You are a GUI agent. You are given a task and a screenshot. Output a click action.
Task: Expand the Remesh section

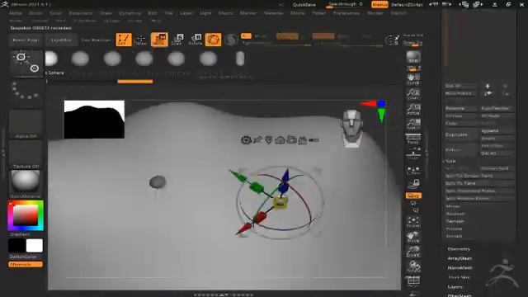click(x=455, y=221)
